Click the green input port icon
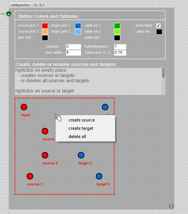 [x=9, y=14]
